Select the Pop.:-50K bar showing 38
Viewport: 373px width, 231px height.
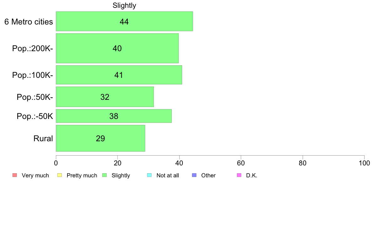tap(114, 116)
